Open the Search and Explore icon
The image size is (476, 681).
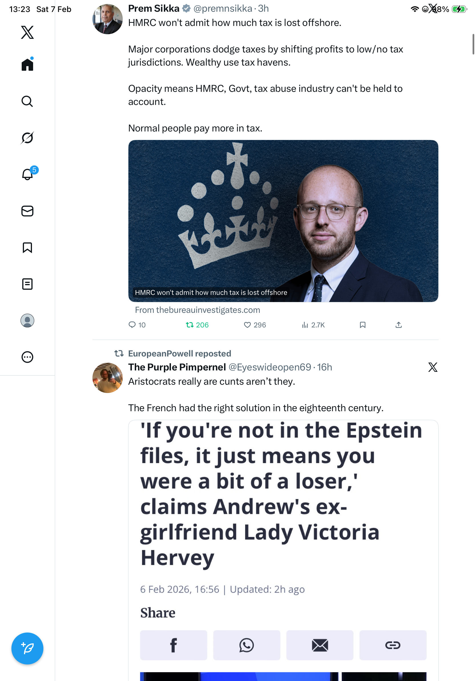(x=27, y=101)
